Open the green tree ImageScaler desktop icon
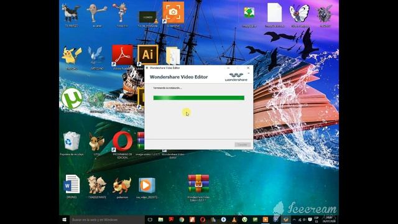This screenshot has width=398, height=224. (x=249, y=12)
